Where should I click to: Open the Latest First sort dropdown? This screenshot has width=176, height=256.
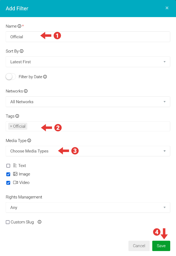pos(164,62)
